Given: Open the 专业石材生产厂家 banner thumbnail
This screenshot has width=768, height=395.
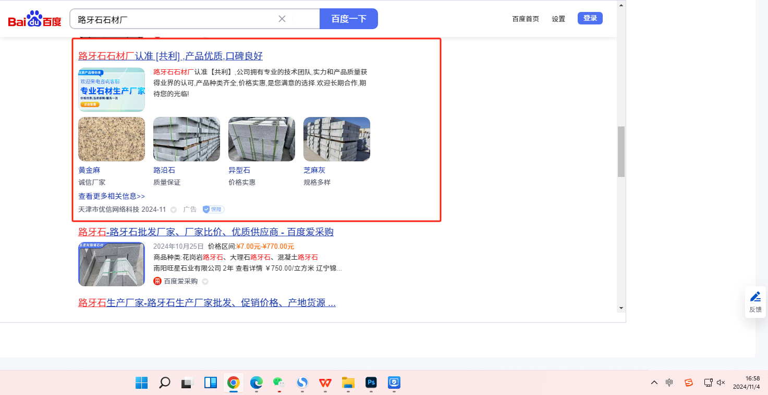Looking at the screenshot, I should (x=112, y=90).
